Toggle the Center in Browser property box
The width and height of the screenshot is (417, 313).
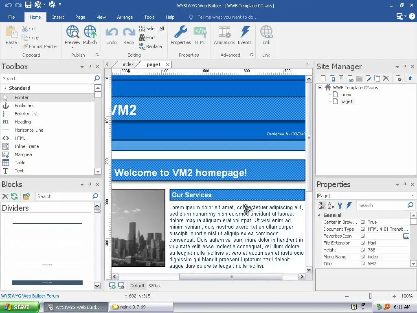[x=362, y=222]
